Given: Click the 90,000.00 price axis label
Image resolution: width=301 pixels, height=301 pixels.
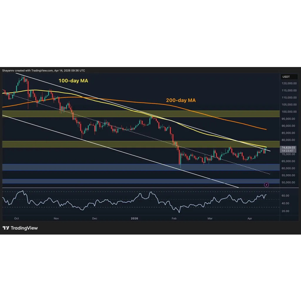Looking at the screenshot, I should pyautogui.click(x=288, y=126).
